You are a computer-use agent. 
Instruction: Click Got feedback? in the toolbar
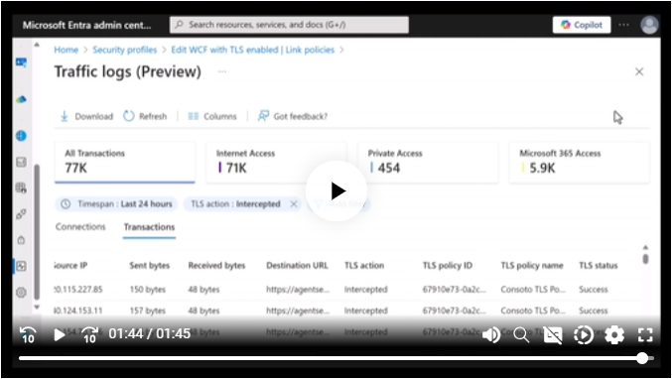click(x=292, y=116)
